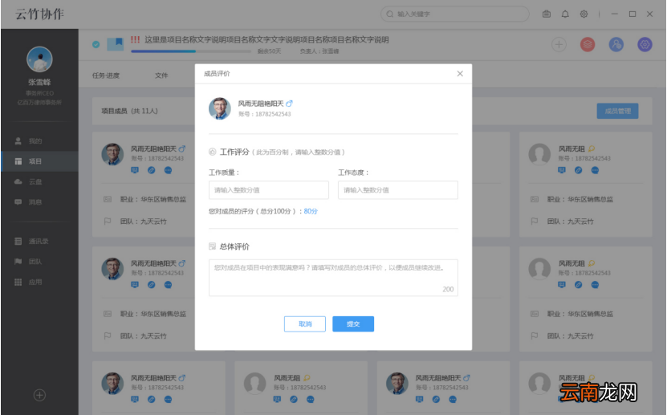Click the 取消 button
The width and height of the screenshot is (667, 415).
(304, 324)
